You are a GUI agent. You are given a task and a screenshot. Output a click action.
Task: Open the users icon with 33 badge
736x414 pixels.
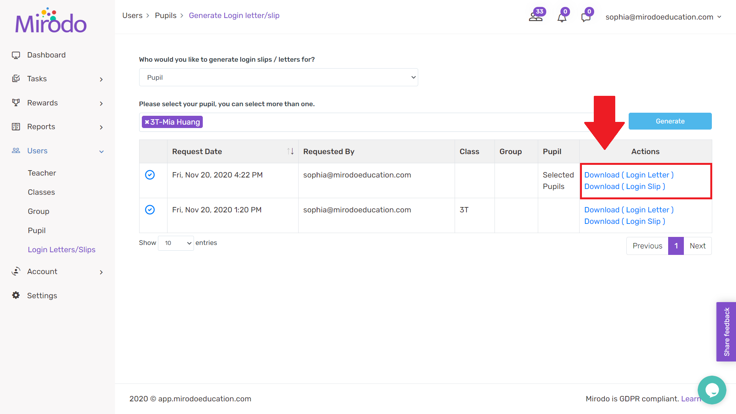click(x=536, y=17)
